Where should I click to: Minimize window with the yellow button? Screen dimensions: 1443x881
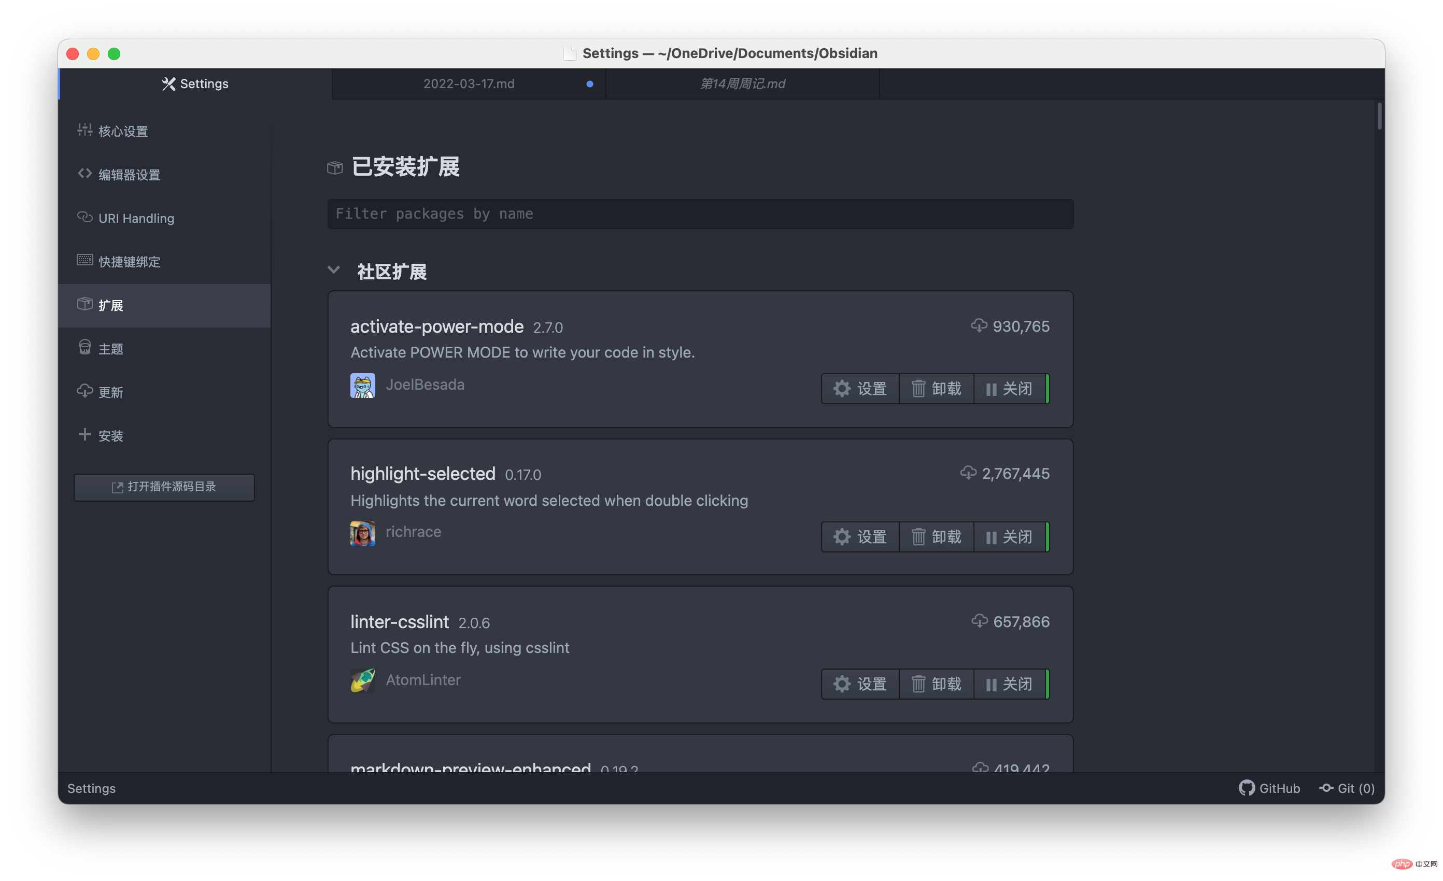pos(93,54)
